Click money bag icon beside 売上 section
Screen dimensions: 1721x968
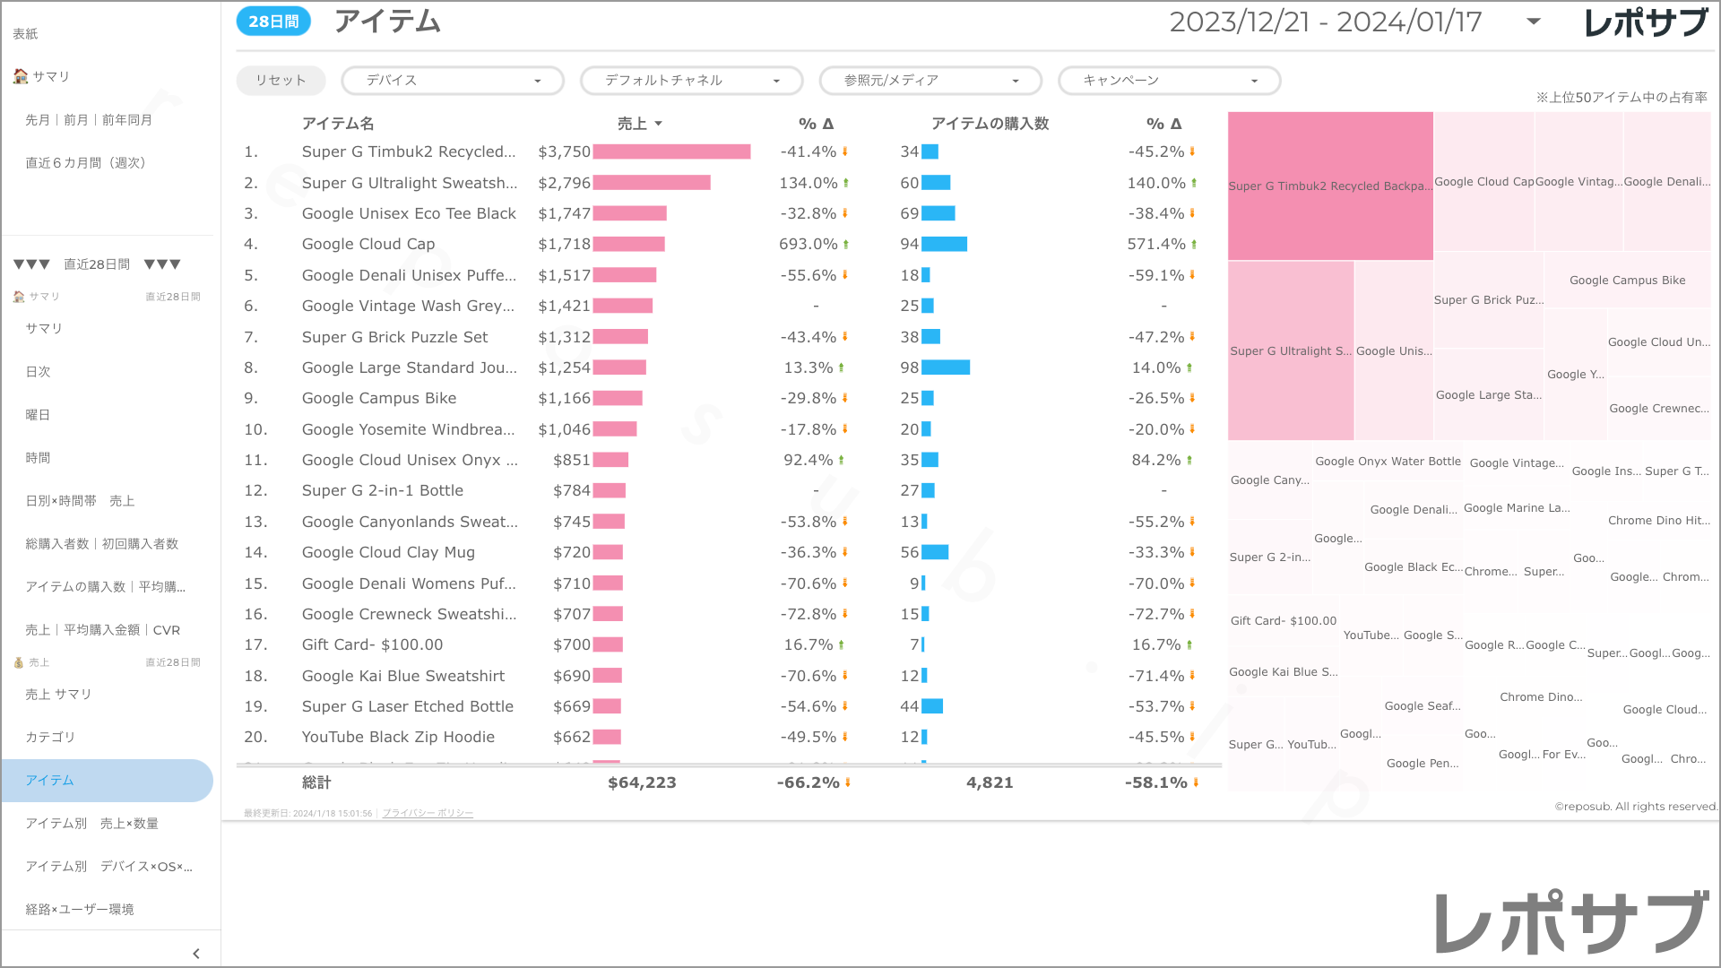(x=19, y=662)
